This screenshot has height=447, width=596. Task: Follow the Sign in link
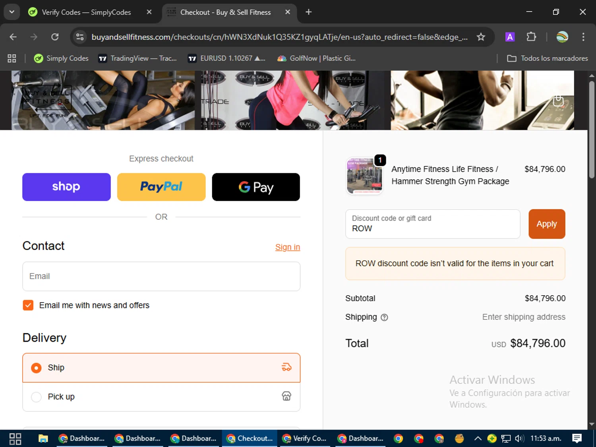[x=288, y=247]
